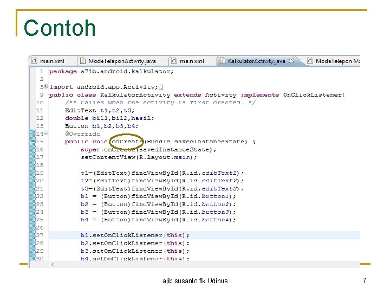Click the b1 findViewById button1 line
The image size is (390, 293).
tap(158, 196)
